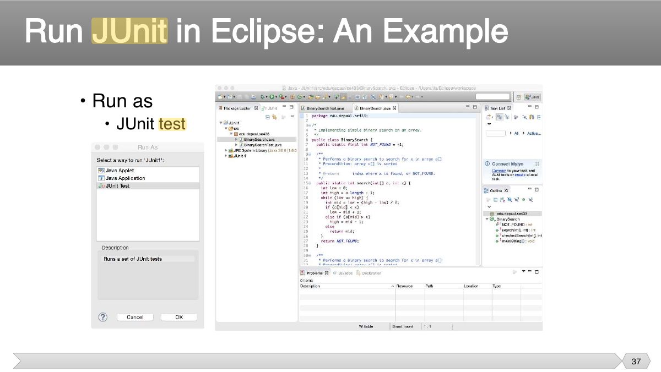Image resolution: width=661 pixels, height=372 pixels.
Task: Minimize the Outline view
Action: coord(530,190)
